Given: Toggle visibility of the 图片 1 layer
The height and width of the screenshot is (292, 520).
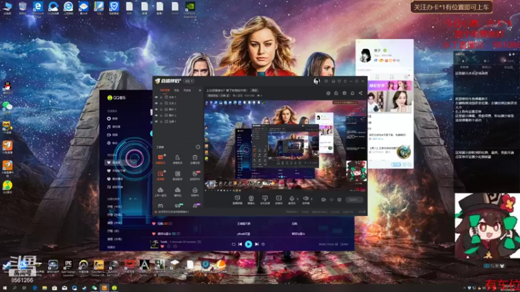Looking at the screenshot, I should coord(157,109).
